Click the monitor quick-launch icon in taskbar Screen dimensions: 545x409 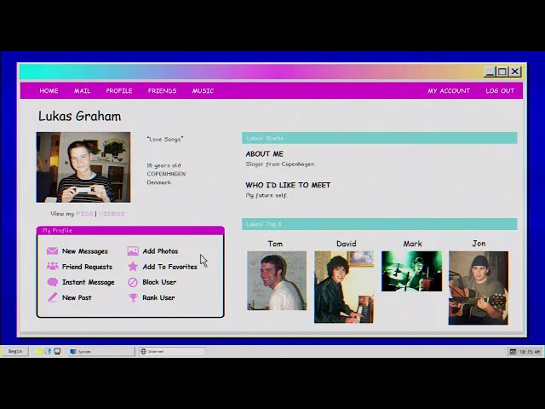[57, 351]
